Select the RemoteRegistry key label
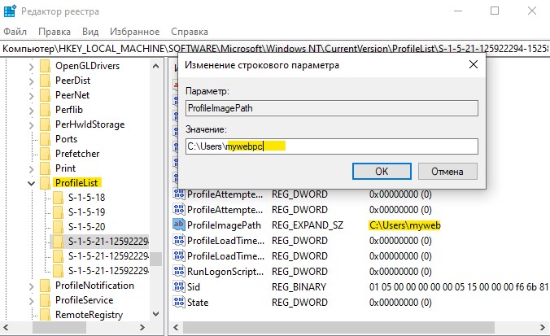 tap(89, 315)
